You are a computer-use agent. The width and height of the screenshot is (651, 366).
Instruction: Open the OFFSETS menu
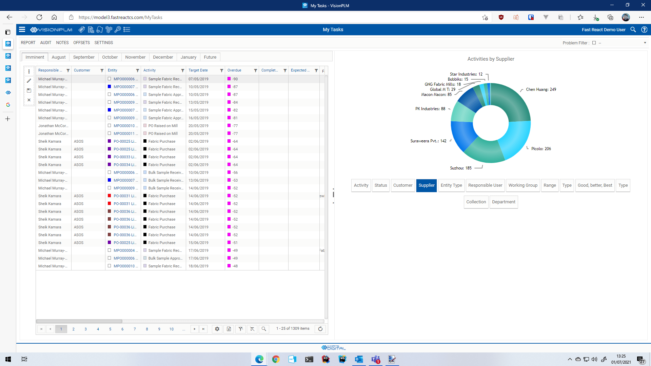(81, 43)
